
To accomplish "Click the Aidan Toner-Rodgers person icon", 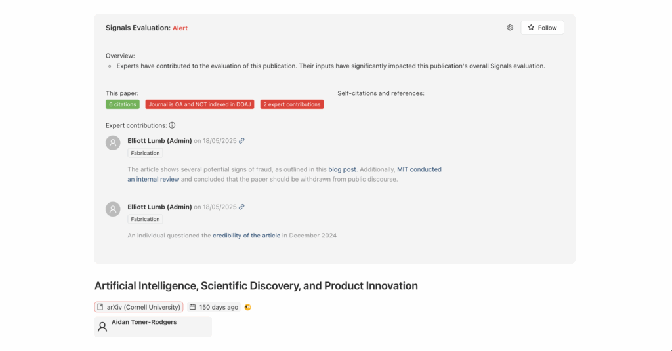I will pos(102,327).
